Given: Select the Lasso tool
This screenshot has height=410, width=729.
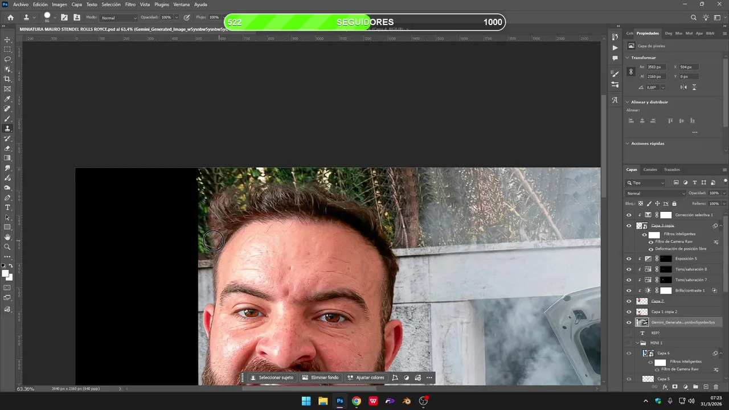Looking at the screenshot, I should click(7, 59).
